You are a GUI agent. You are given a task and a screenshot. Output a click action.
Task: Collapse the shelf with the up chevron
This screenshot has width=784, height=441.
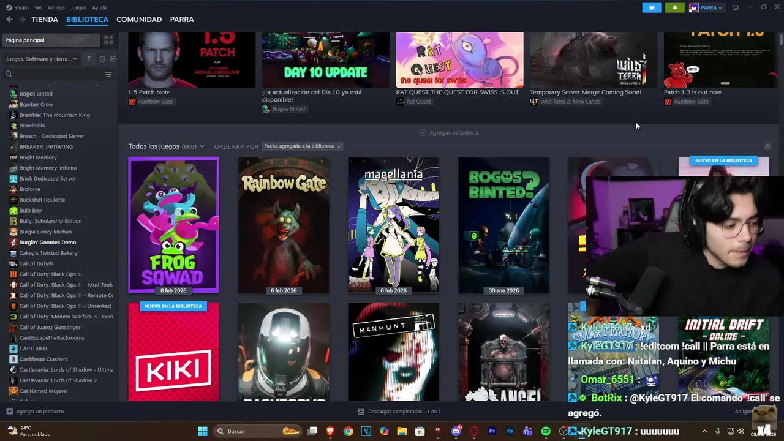(x=767, y=146)
